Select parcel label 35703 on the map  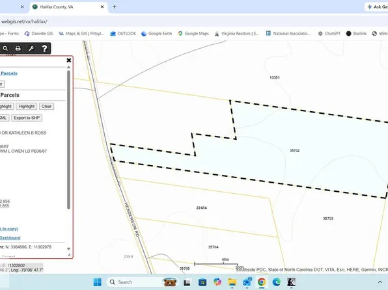[x=328, y=218]
